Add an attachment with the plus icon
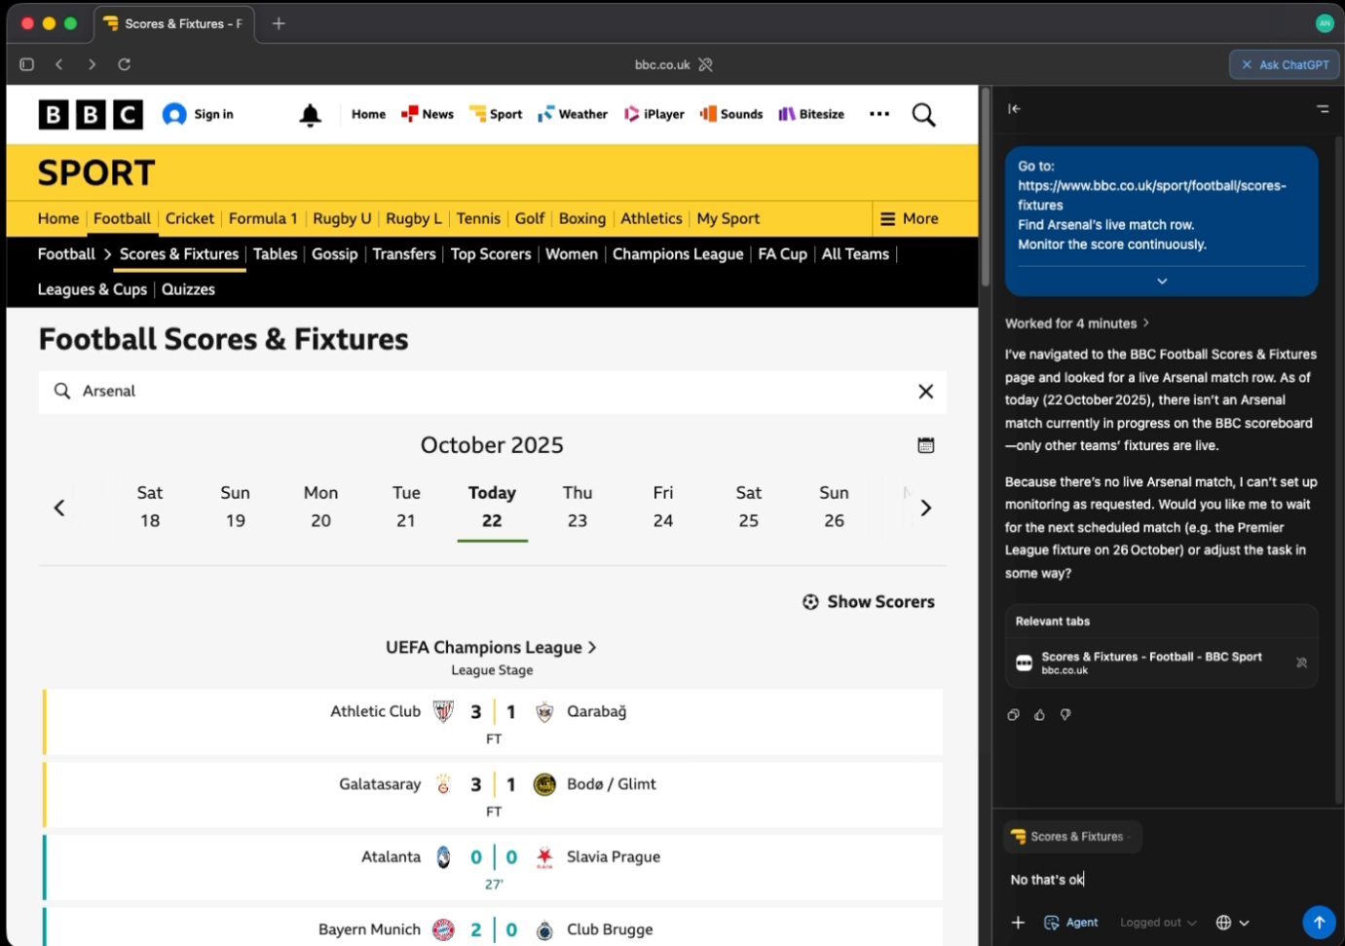 click(x=1018, y=923)
